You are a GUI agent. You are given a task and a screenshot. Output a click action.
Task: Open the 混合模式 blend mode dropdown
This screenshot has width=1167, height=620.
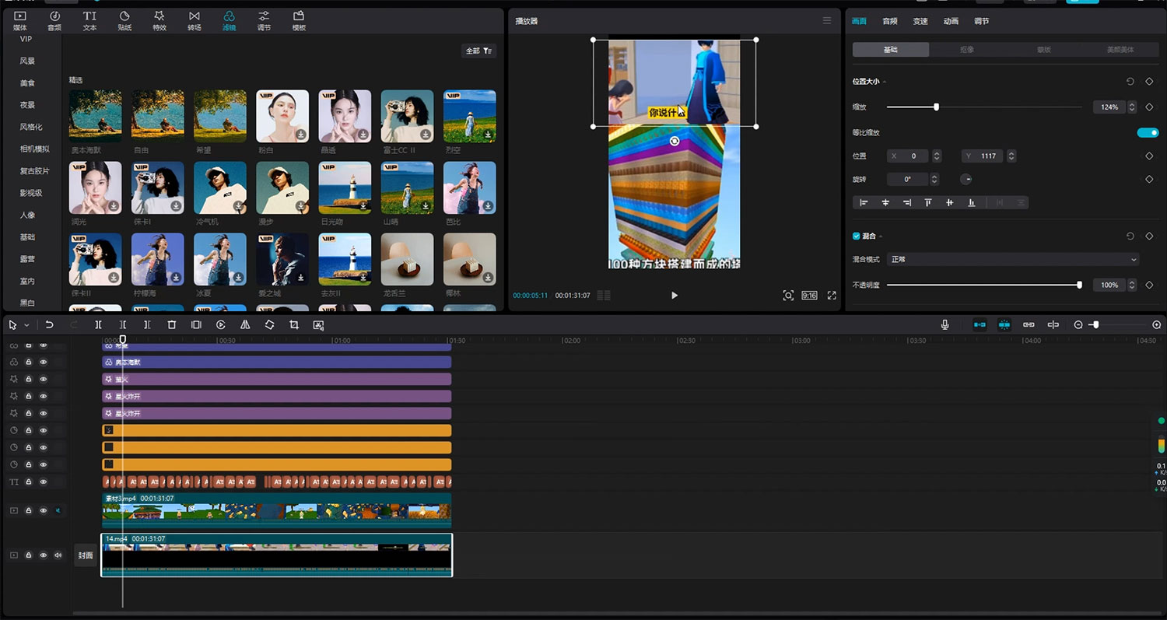(x=1013, y=259)
